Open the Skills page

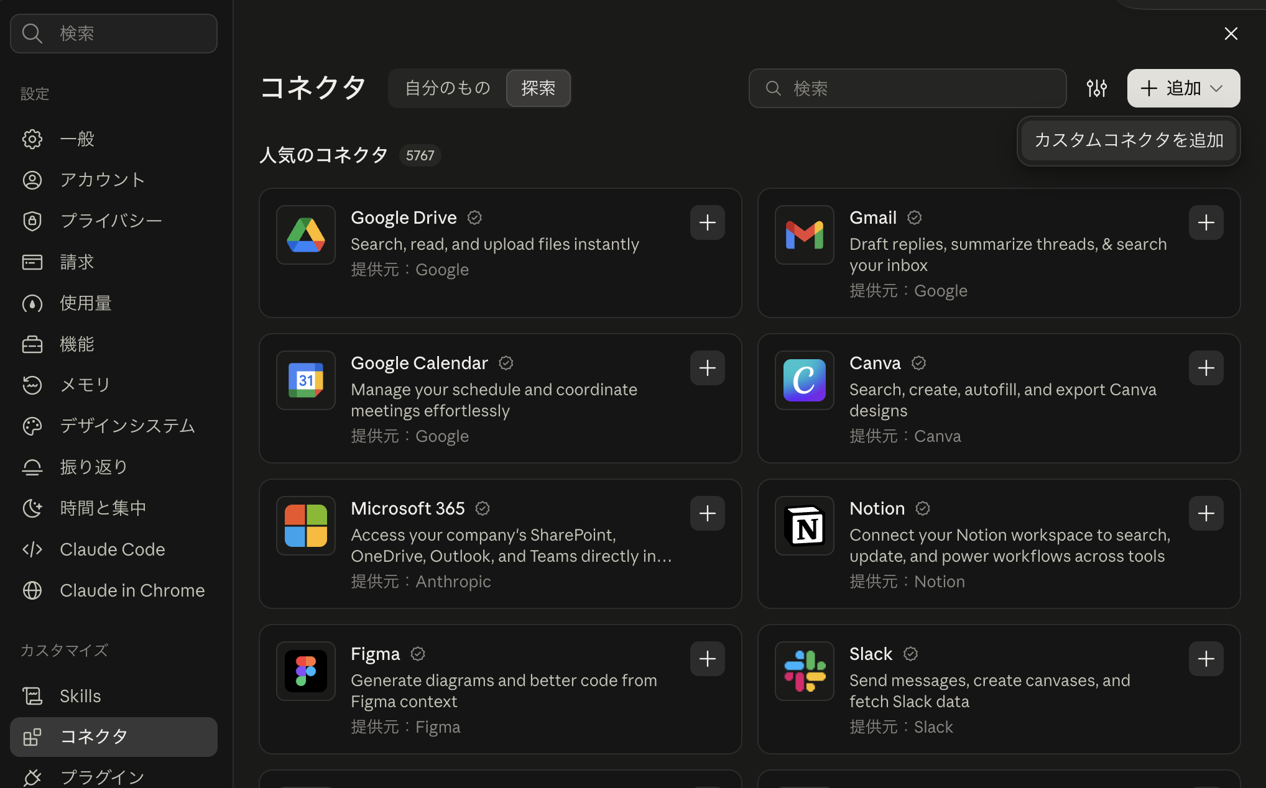[114, 696]
